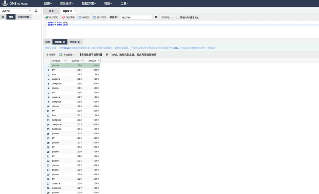The width and height of the screenshot is (319, 194).
Task: Click buyerid cell 1022
Action: pyautogui.click(x=75, y=165)
